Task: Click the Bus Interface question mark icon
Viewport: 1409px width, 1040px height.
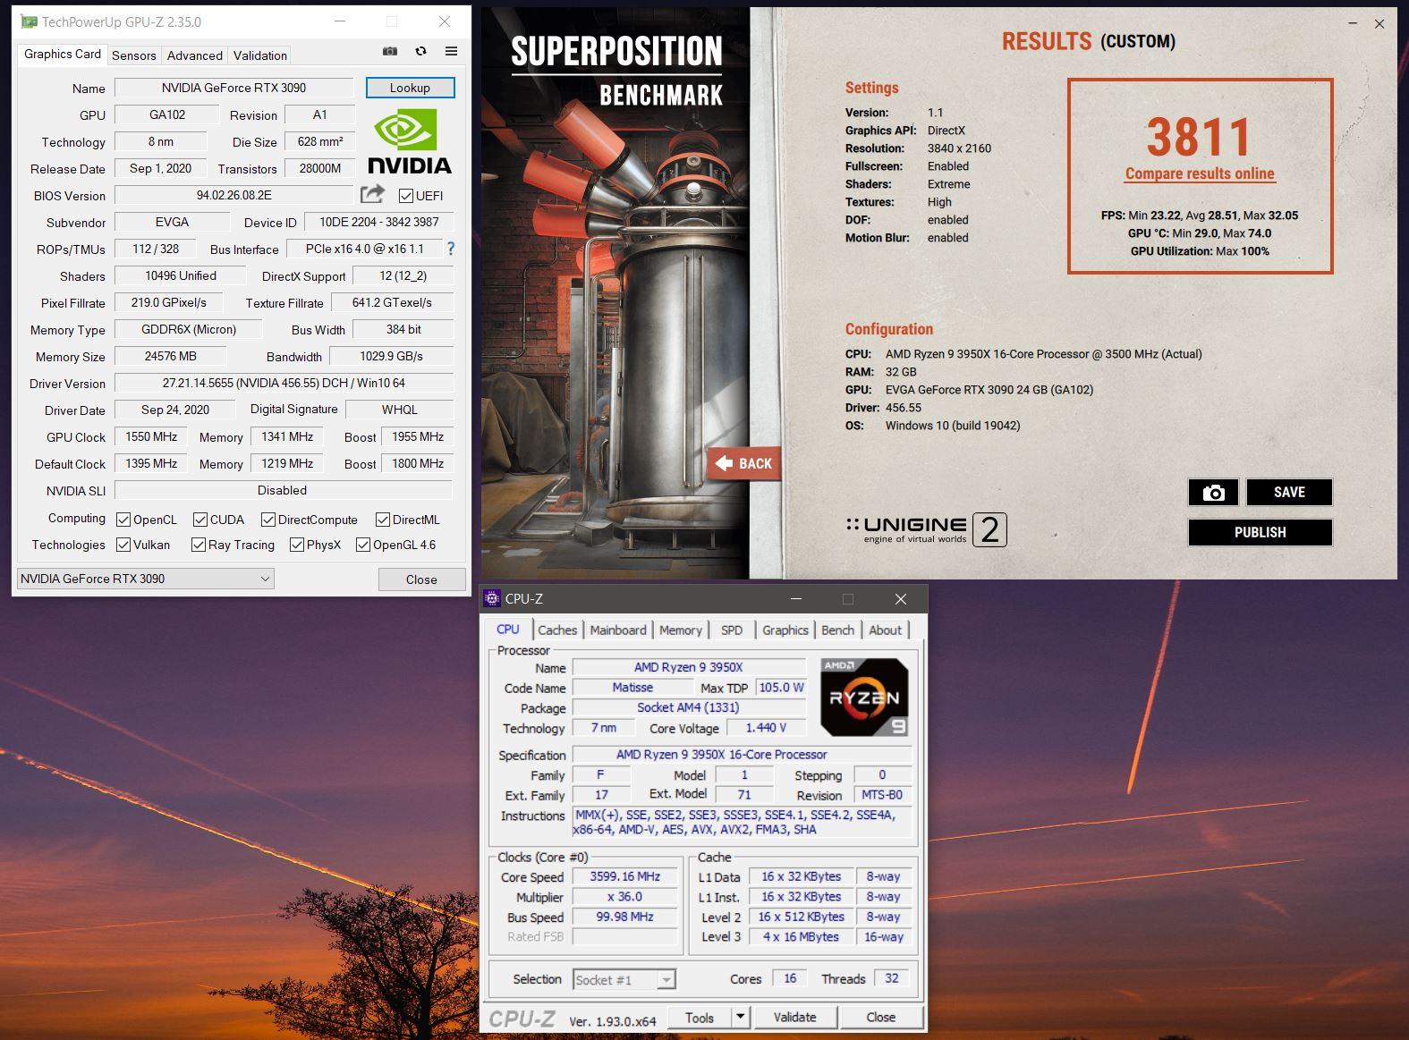Action: pyautogui.click(x=450, y=249)
